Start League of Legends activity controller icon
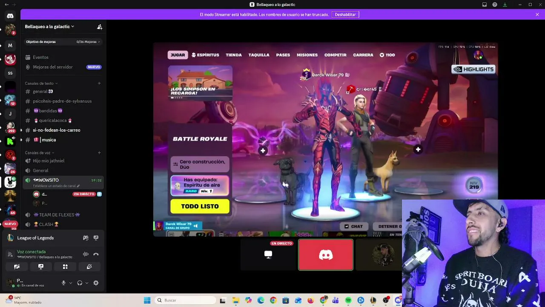545x307 pixels. pos(86,238)
